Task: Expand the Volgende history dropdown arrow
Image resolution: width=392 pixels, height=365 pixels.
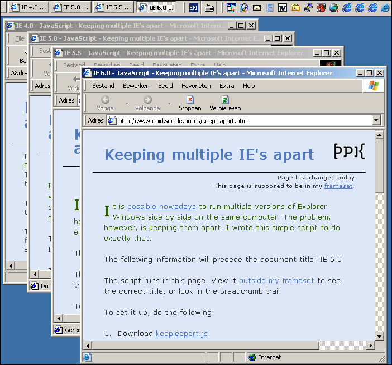Action: 169,104
